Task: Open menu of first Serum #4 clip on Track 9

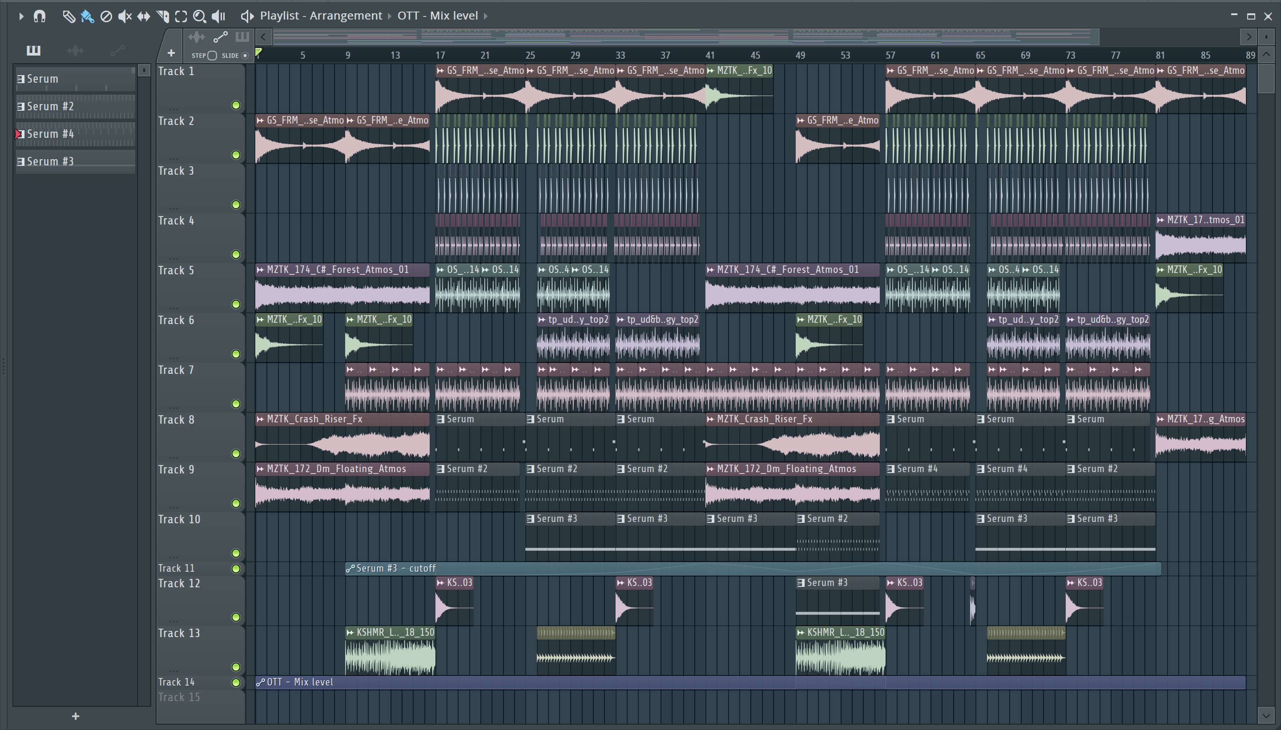Action: [x=891, y=469]
